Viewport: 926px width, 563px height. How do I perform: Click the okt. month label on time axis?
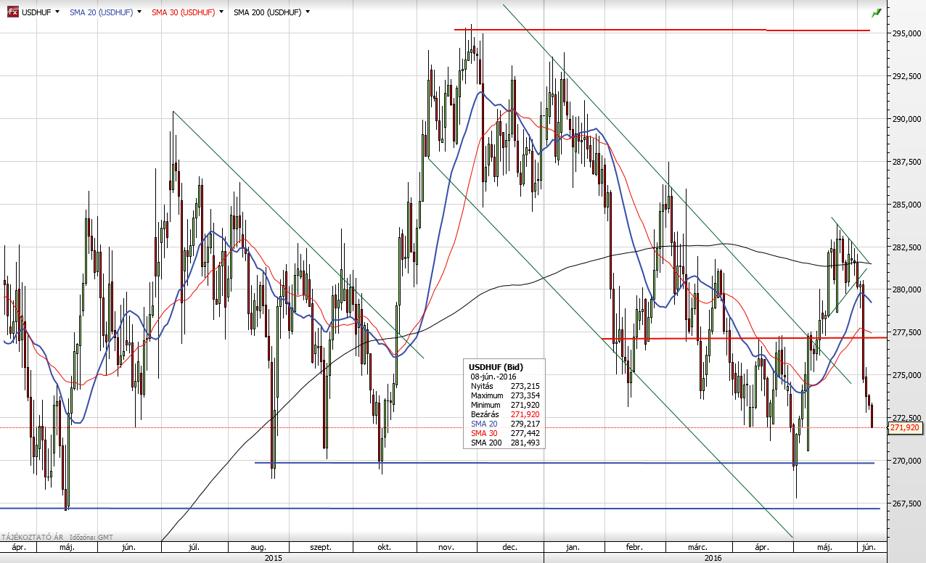384,548
